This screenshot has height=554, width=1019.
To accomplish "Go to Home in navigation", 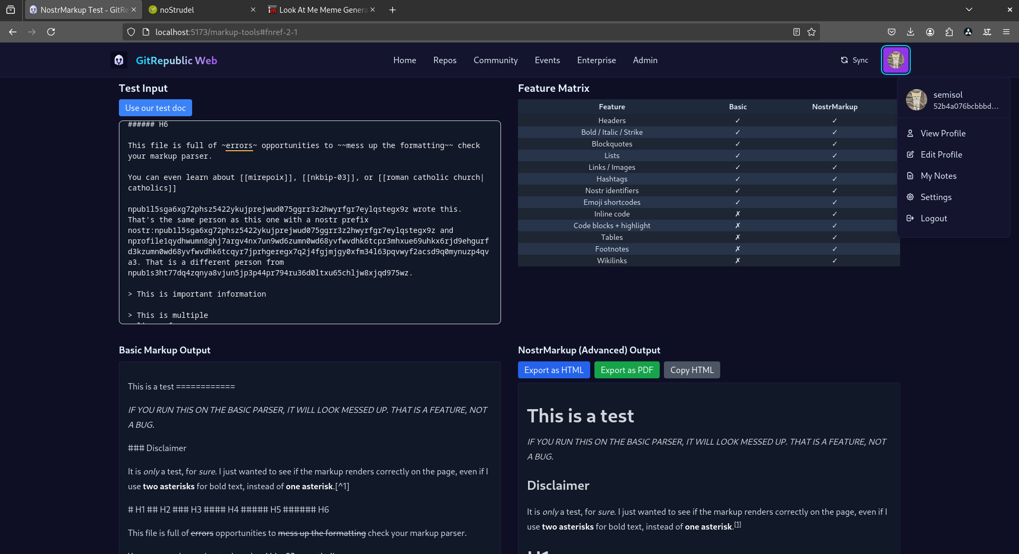I will 404,60.
